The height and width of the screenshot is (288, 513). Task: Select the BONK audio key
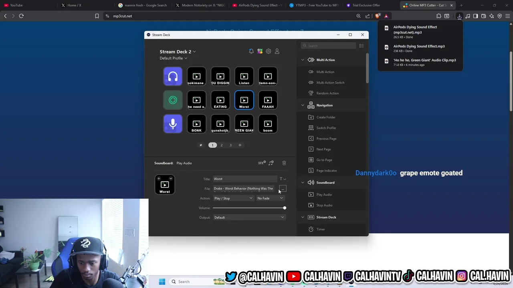196,124
